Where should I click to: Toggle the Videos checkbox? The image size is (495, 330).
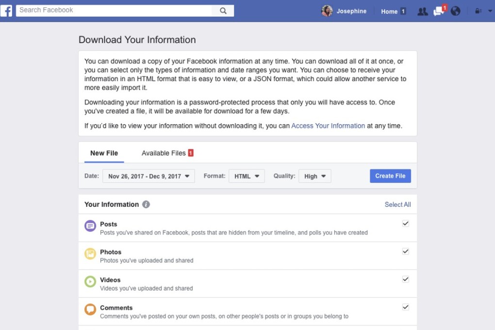click(x=405, y=279)
